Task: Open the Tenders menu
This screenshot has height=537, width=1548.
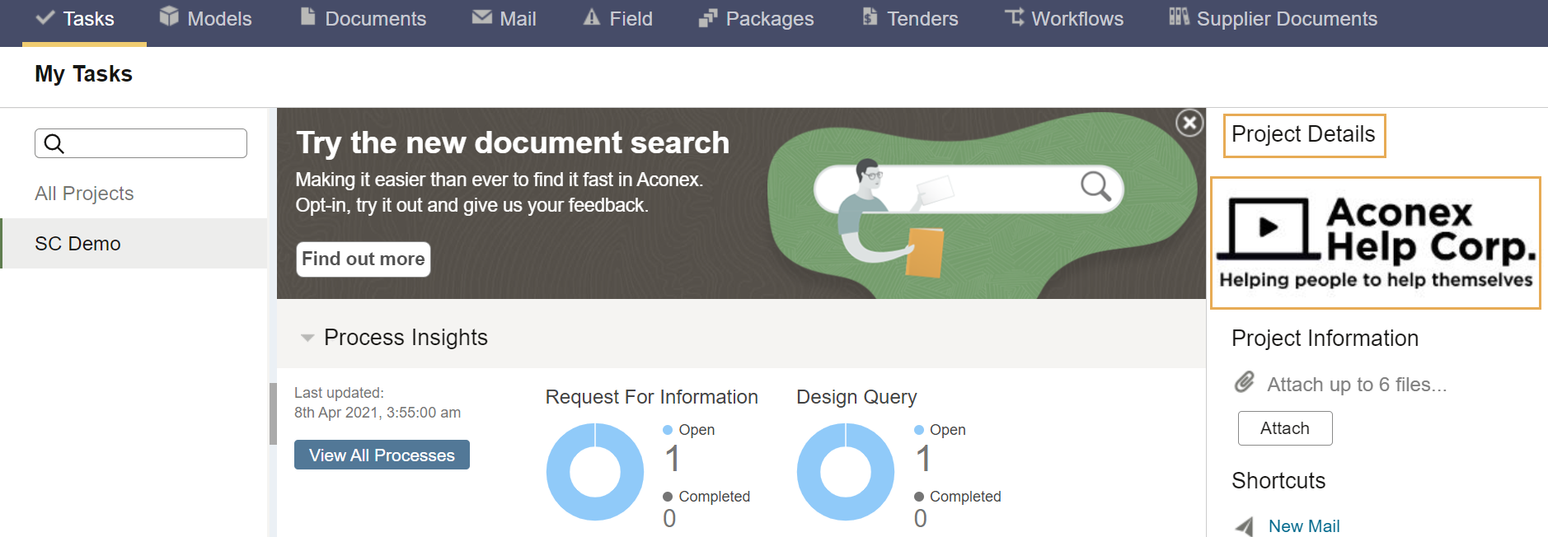Action: pyautogui.click(x=910, y=19)
